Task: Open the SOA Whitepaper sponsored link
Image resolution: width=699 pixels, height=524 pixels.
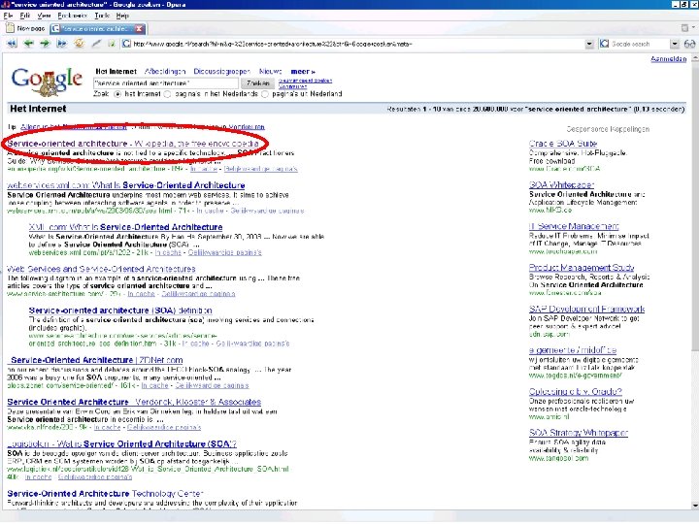Action: pos(561,184)
